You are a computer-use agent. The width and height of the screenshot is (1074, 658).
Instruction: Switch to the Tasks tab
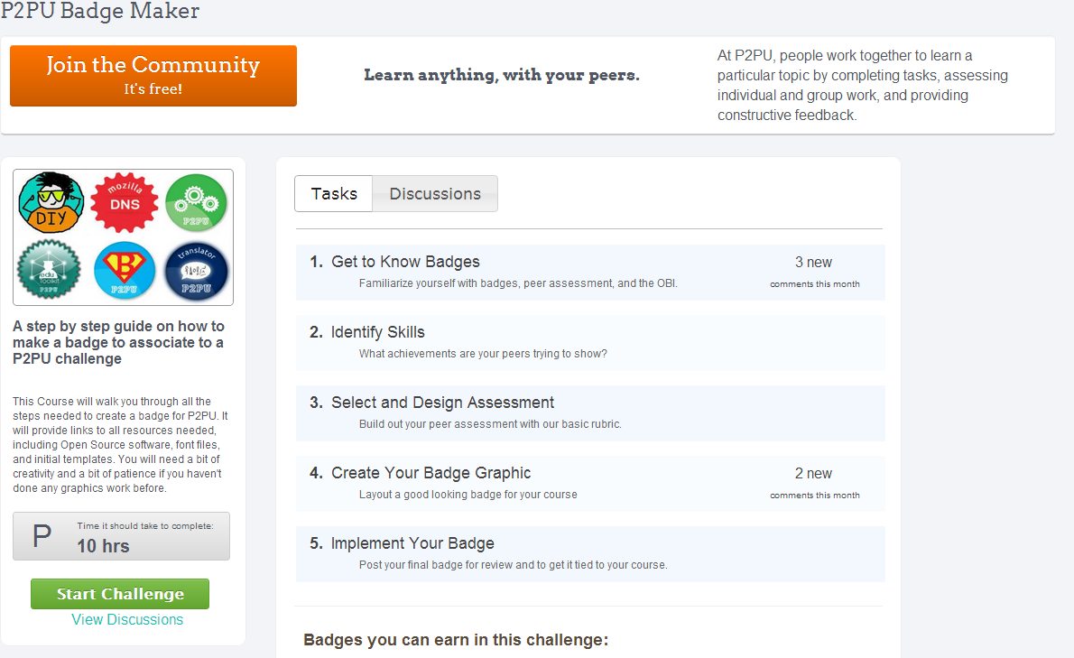[334, 194]
